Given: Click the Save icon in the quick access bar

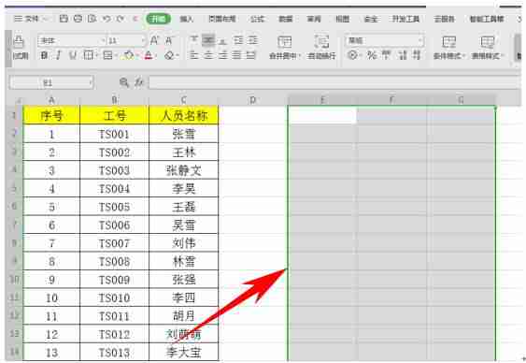Looking at the screenshot, I should click(64, 19).
